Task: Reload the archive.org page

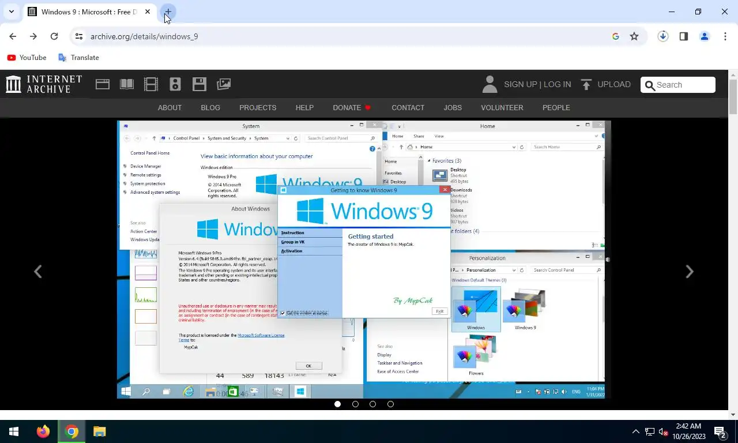Action: (54, 36)
